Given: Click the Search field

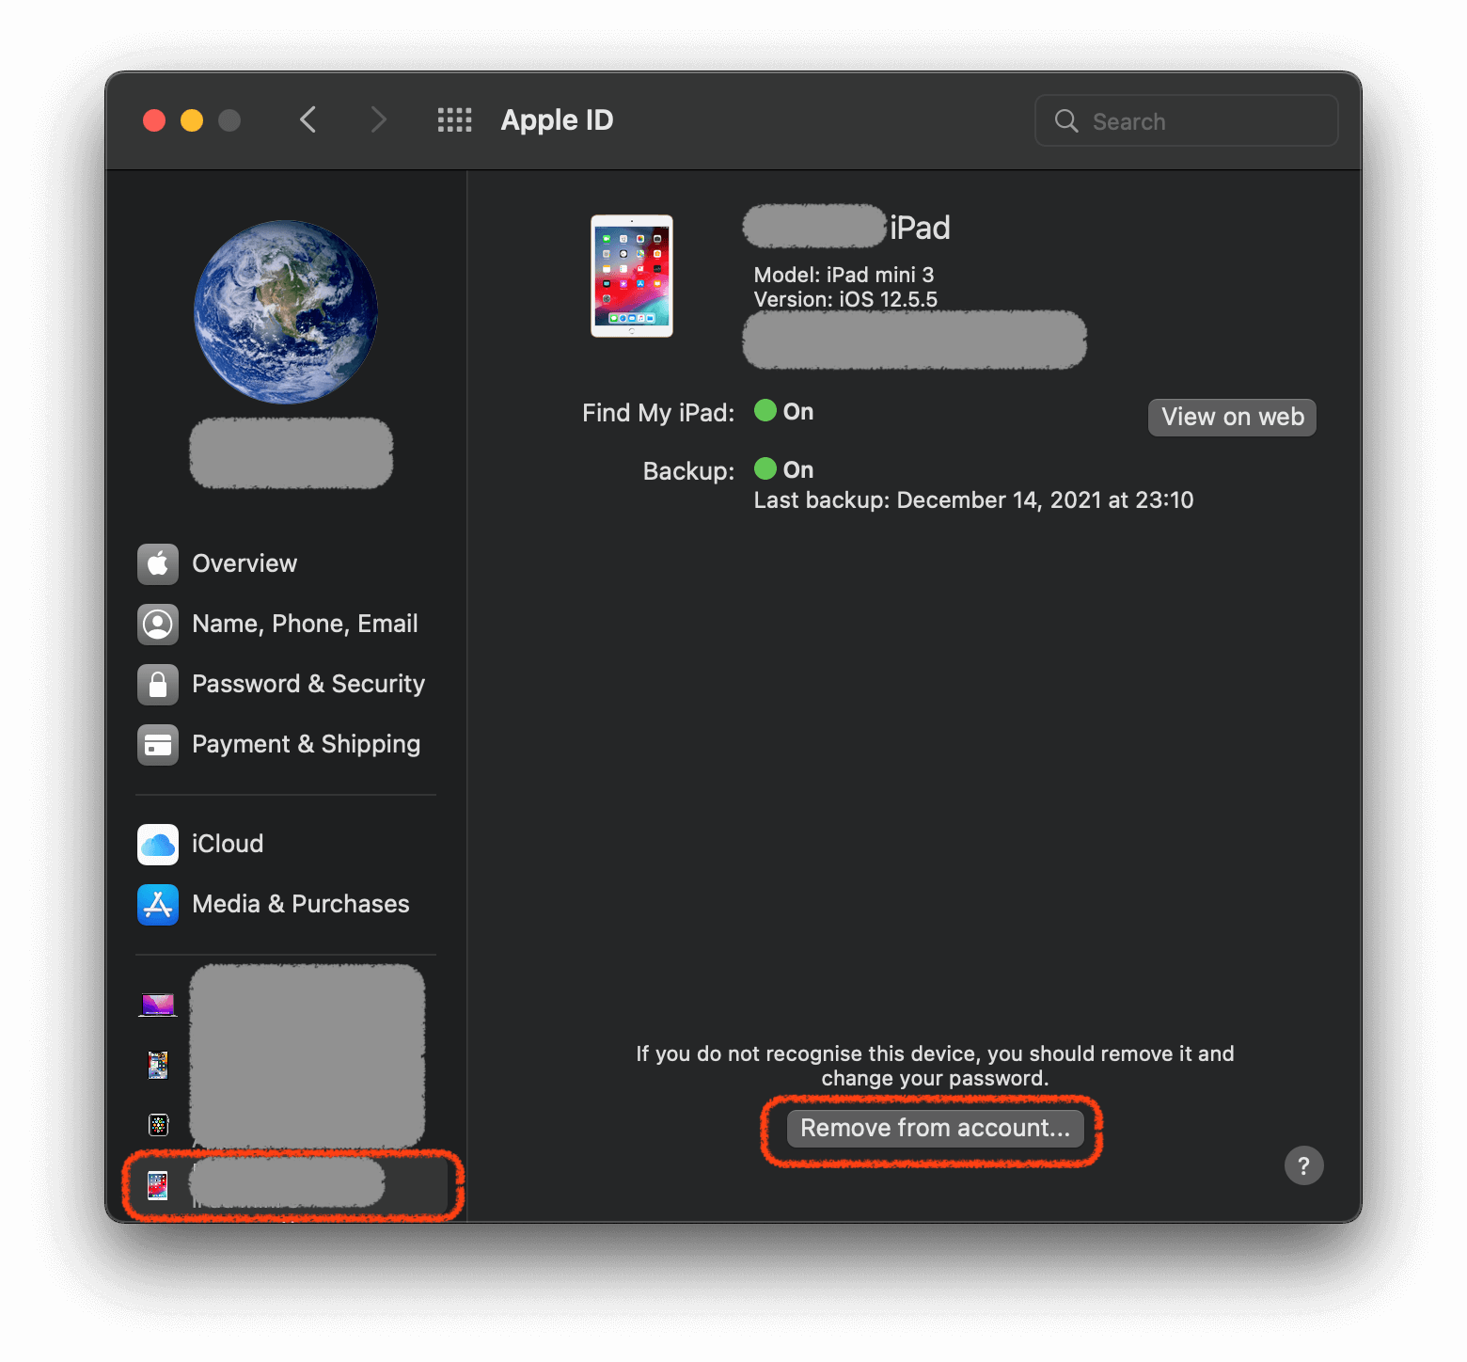Looking at the screenshot, I should tap(1186, 120).
